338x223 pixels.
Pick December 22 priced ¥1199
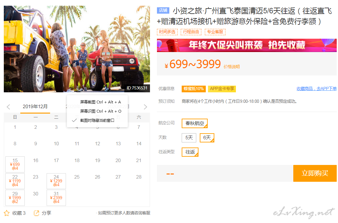pyautogui.click(x=15, y=181)
